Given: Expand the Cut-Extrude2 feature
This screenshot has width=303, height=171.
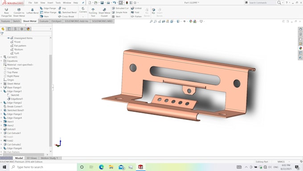Looking at the screenshot, I should [x=1, y=145].
